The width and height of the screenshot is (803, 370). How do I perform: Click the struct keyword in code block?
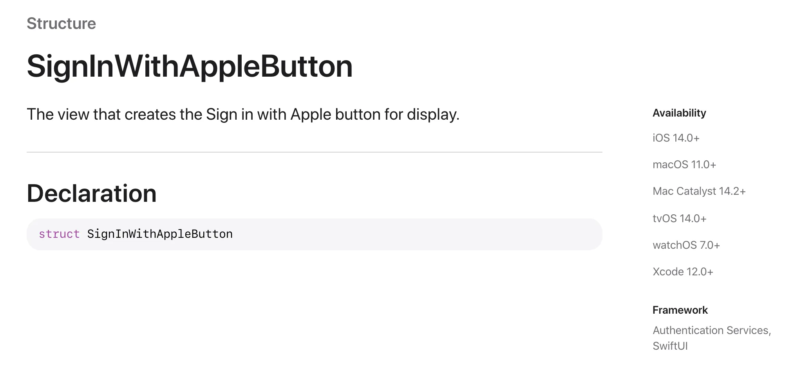[x=59, y=234]
